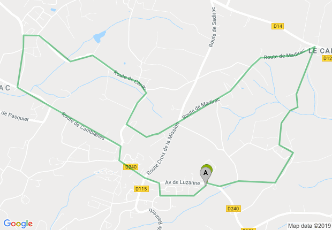This screenshot has width=332, height=230.
Task: Click the Route de Cénac label
Action: pyautogui.click(x=130, y=80)
